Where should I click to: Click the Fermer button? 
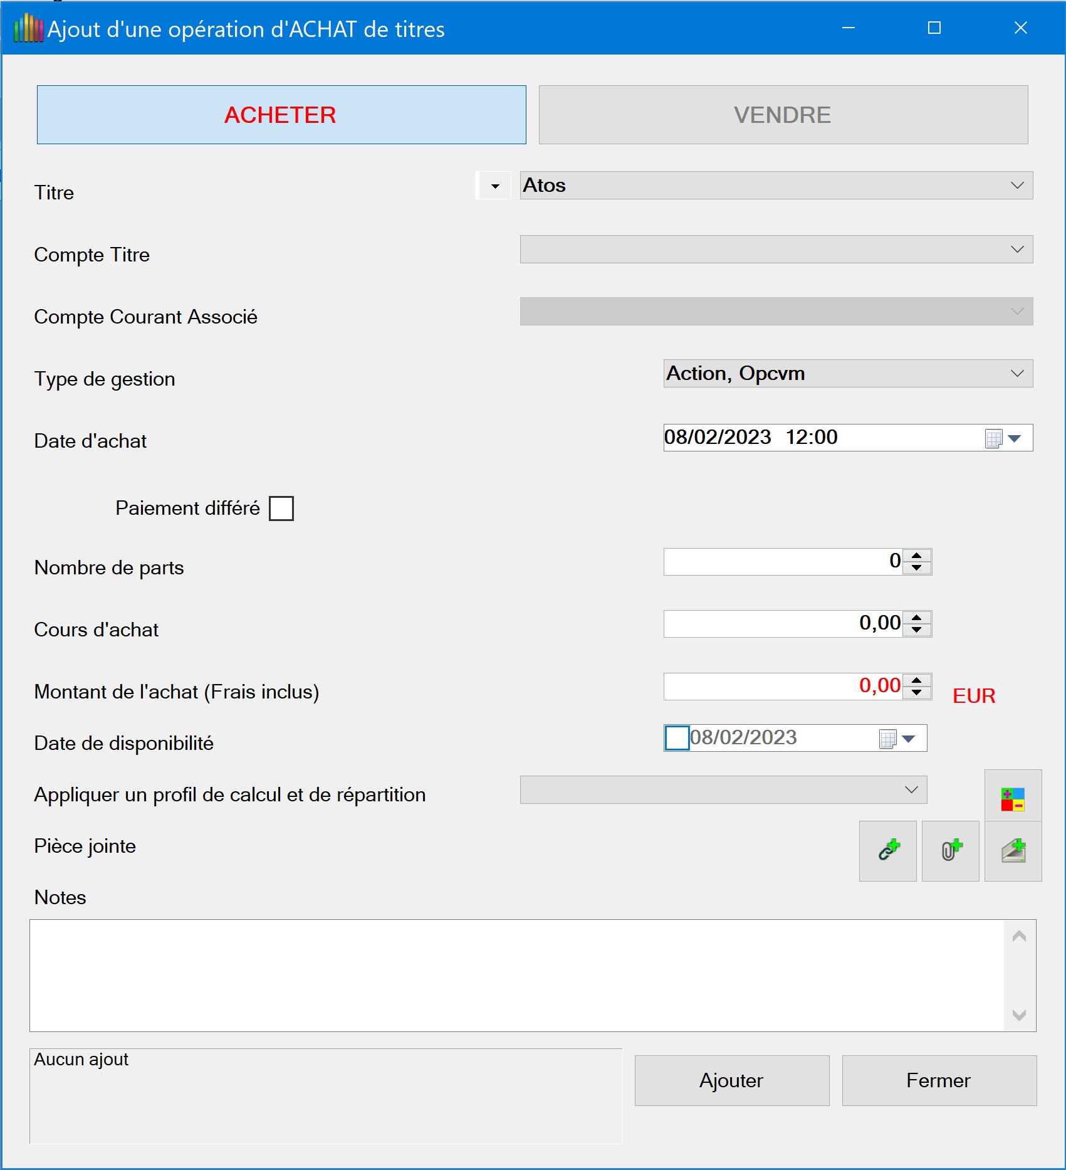[938, 1080]
